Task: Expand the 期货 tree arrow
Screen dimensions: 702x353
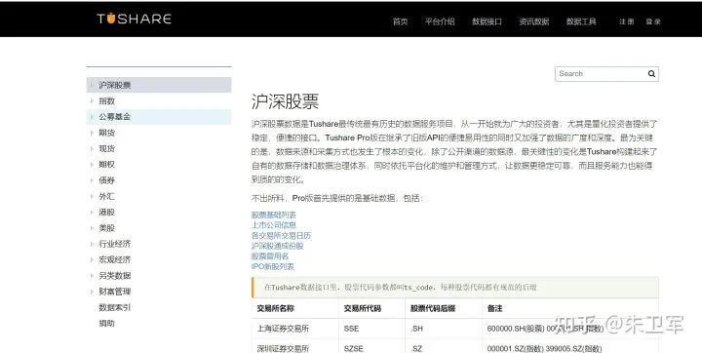Action: tap(93, 133)
